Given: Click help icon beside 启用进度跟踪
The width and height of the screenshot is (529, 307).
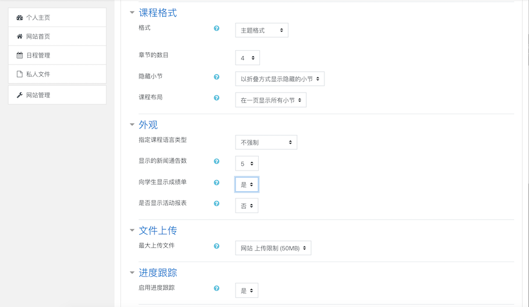Looking at the screenshot, I should (x=216, y=288).
